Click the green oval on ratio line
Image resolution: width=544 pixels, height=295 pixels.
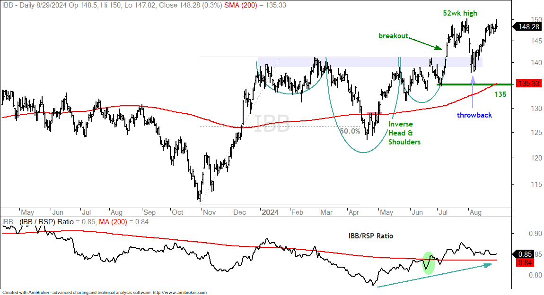click(429, 263)
